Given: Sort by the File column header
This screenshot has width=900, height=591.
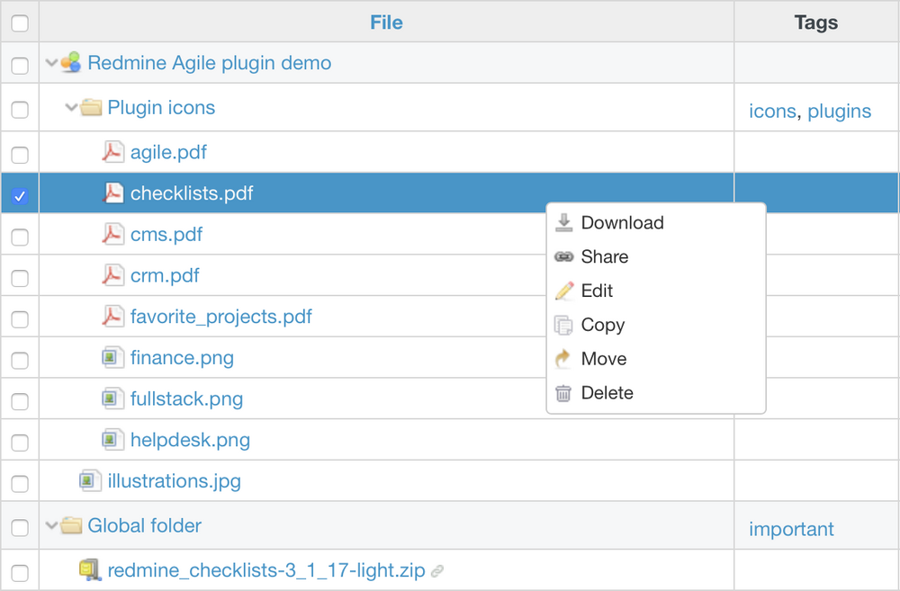Looking at the screenshot, I should pyautogui.click(x=386, y=22).
